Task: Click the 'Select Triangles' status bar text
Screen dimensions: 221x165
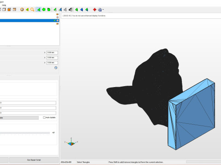Action: coord(83,162)
